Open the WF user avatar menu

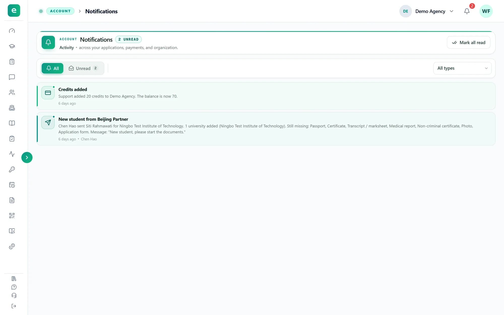(486, 11)
